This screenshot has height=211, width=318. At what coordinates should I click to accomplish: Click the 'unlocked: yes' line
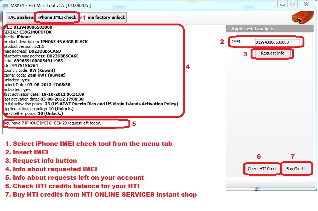coord(17,80)
